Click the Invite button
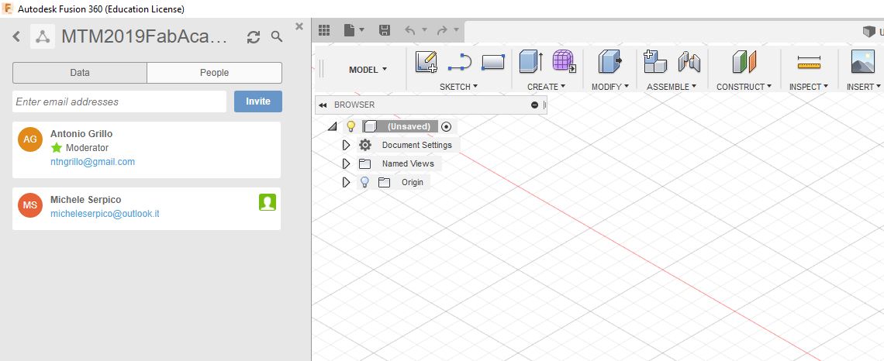Screen dimensions: 884x361 (258, 101)
